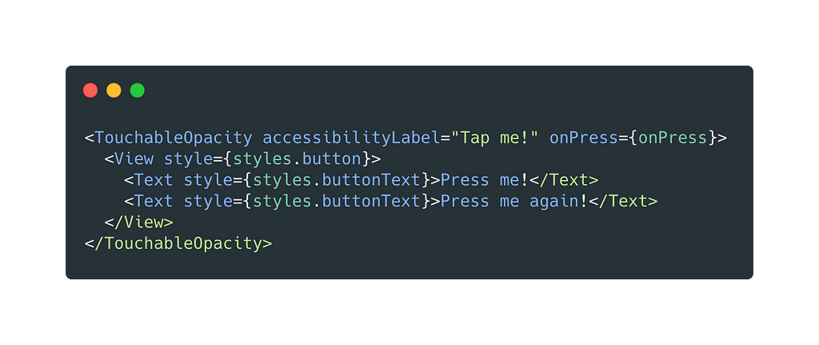This screenshot has width=819, height=345.
Task: Click the yellow minimize window dot
Action: click(x=114, y=90)
